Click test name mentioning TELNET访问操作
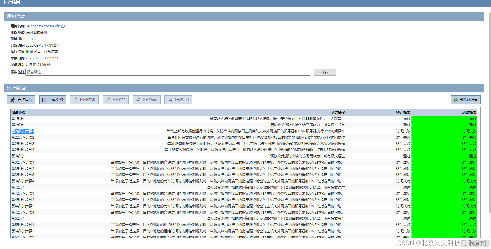This screenshot has height=249, width=491. pyautogui.click(x=253, y=150)
